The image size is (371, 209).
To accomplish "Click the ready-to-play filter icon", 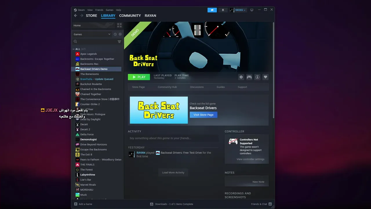I will coord(120,34).
